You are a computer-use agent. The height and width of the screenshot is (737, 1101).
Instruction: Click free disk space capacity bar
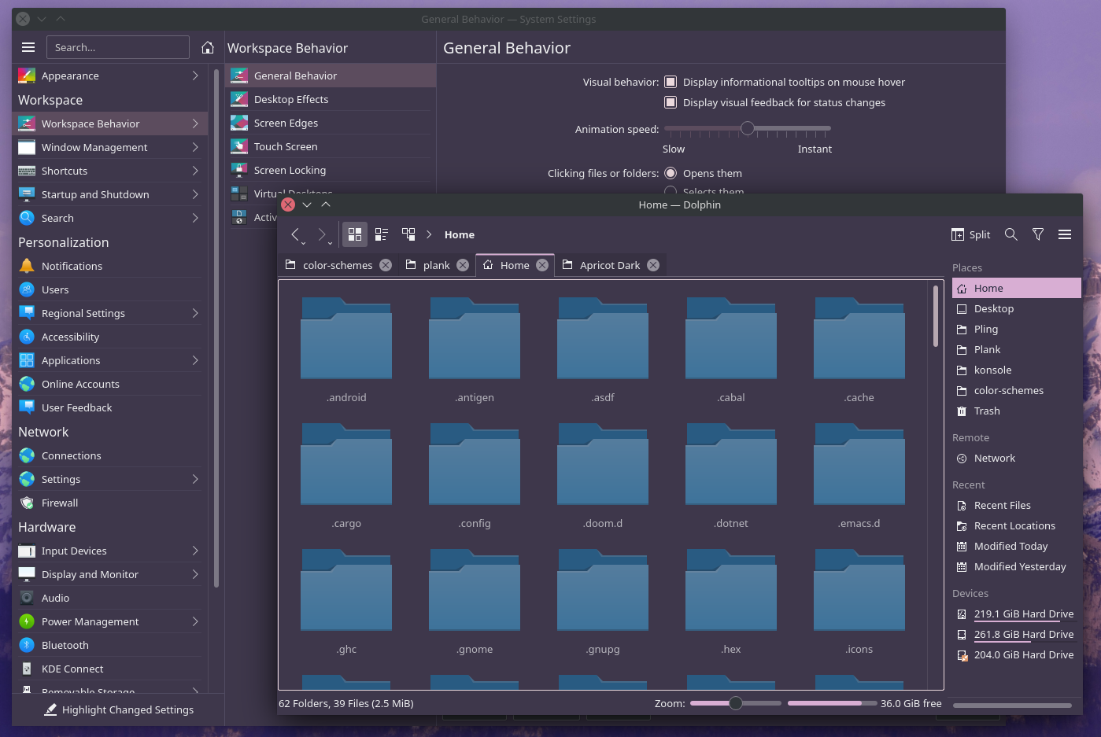[832, 703]
